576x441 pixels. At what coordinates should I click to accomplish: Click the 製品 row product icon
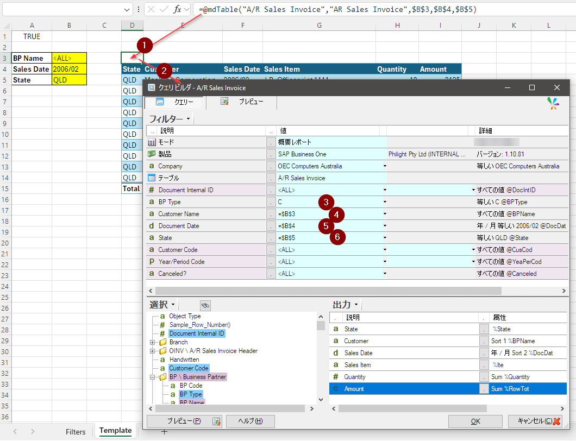click(x=152, y=154)
